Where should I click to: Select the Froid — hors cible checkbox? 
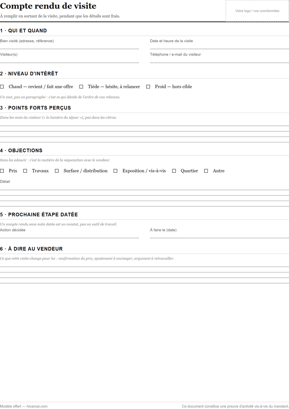(x=148, y=87)
